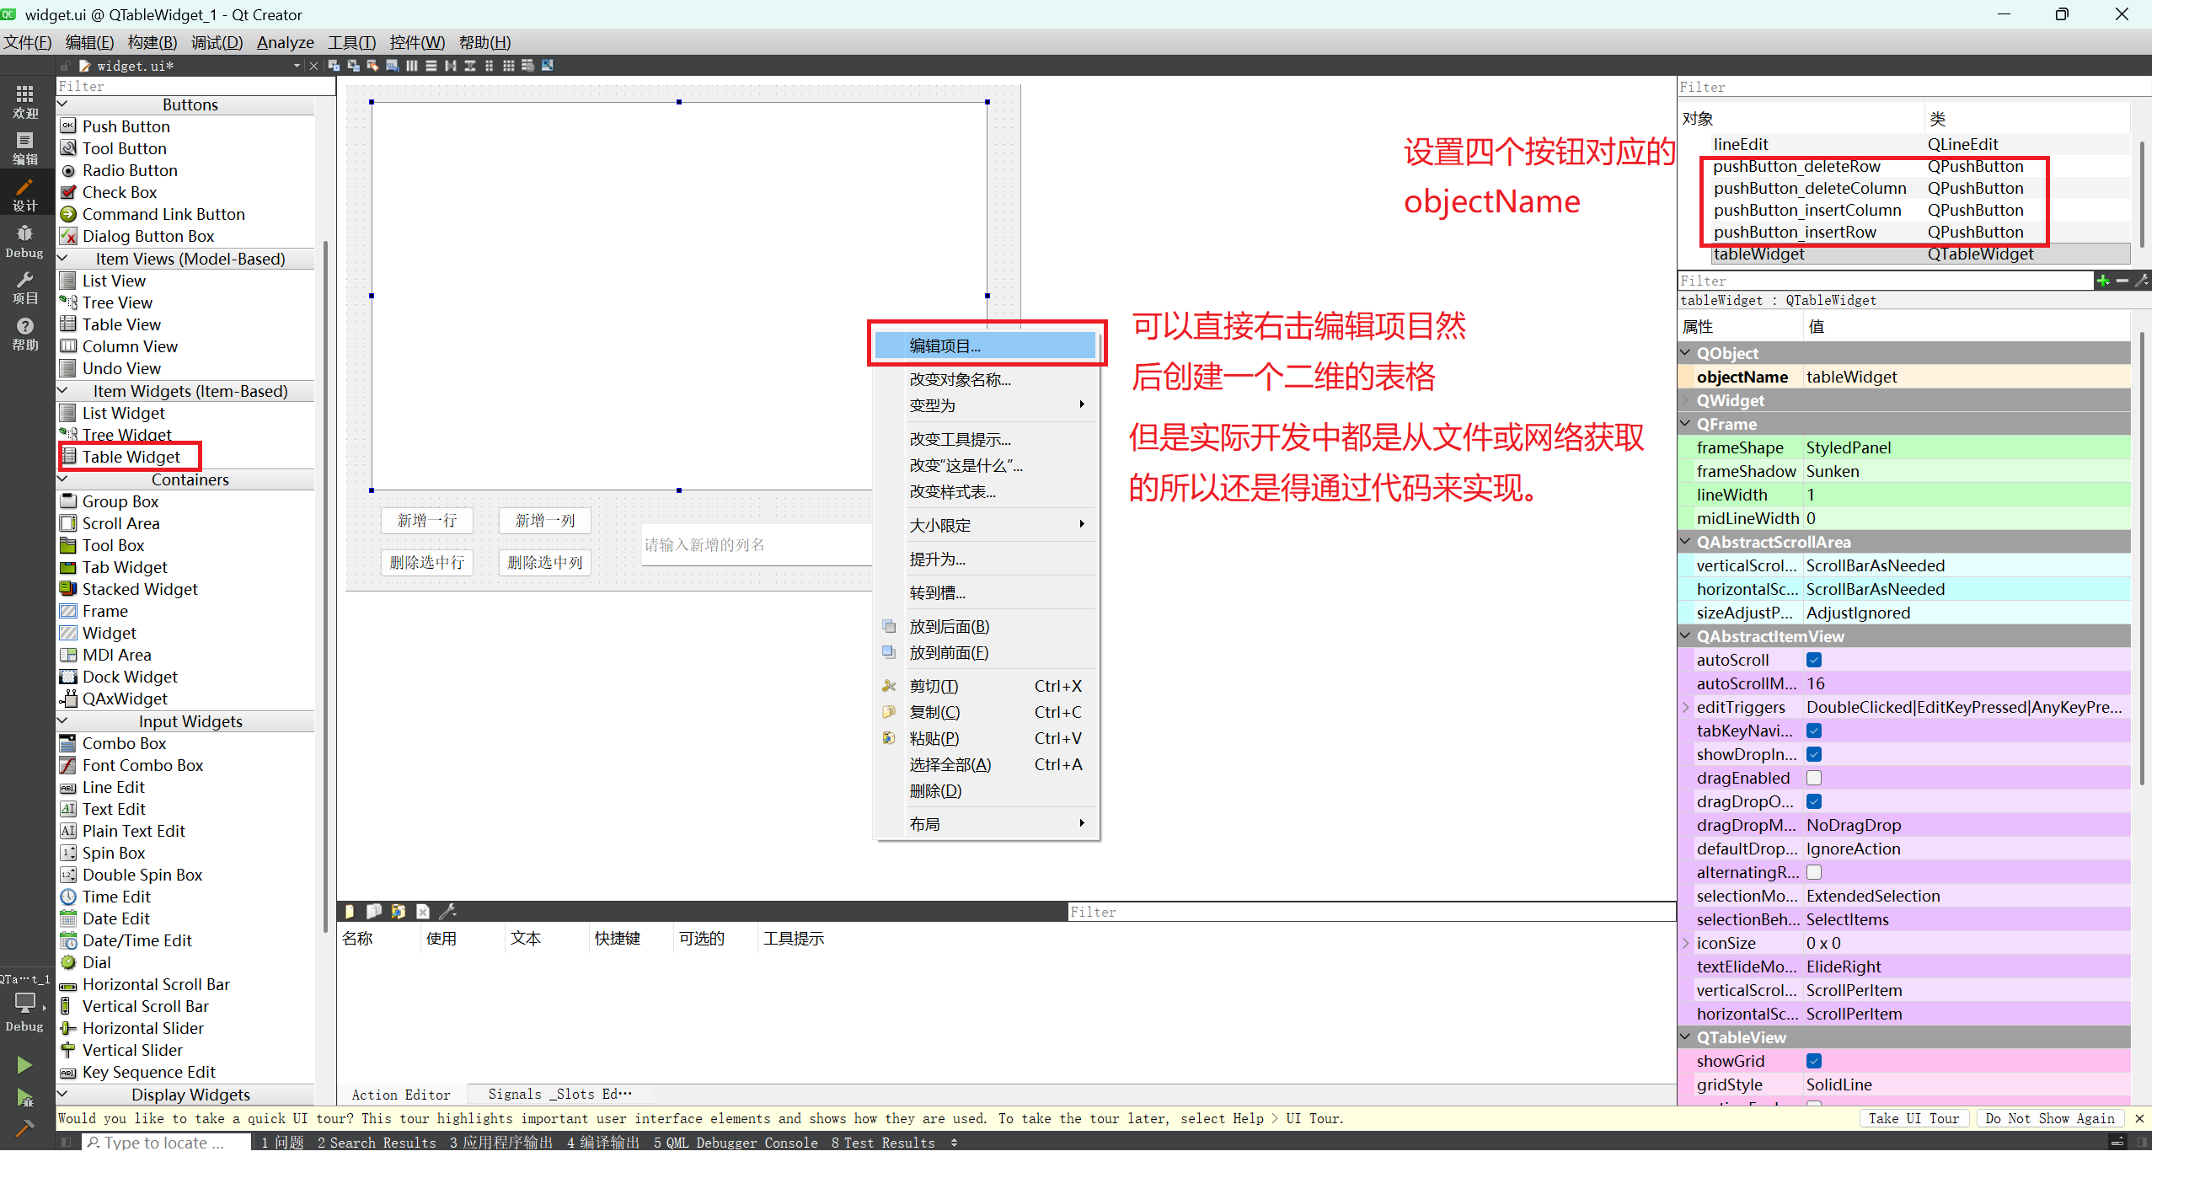Expand the editTriggers property
Viewport: 2189px width, 1178px height.
click(x=1686, y=708)
